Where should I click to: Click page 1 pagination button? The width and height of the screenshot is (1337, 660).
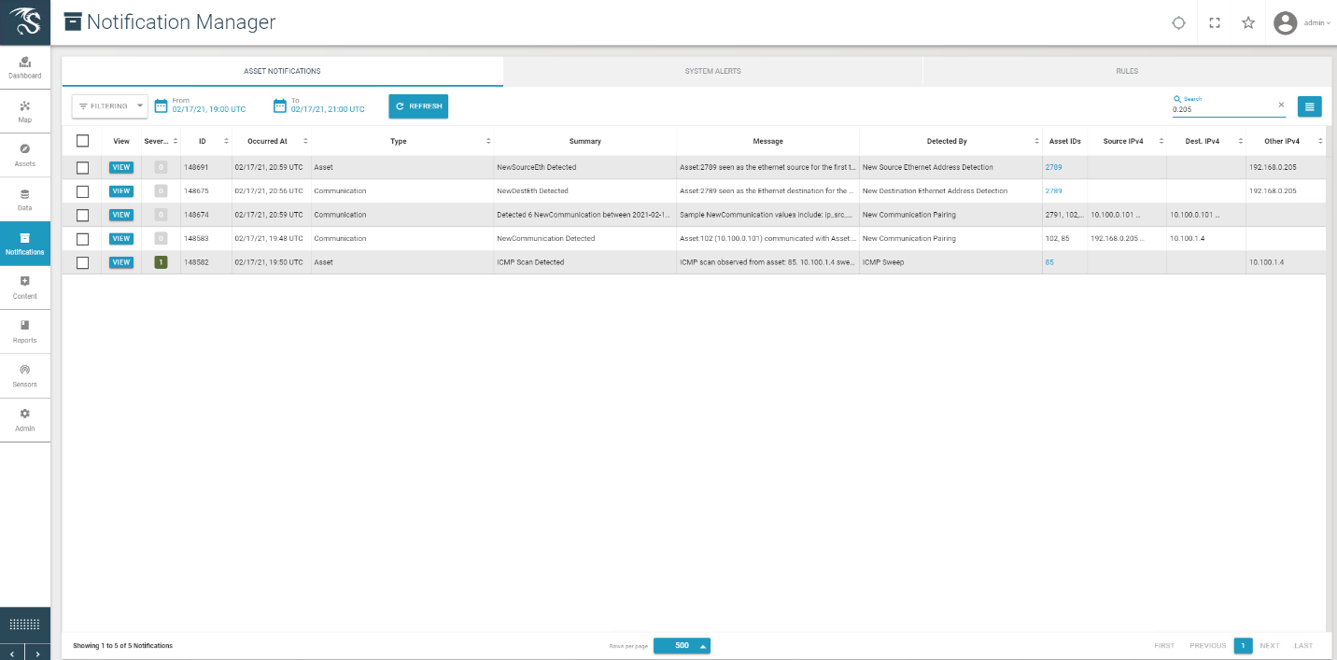tap(1243, 645)
